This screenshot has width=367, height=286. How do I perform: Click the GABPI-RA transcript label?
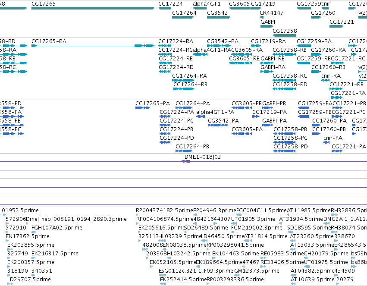click(273, 67)
